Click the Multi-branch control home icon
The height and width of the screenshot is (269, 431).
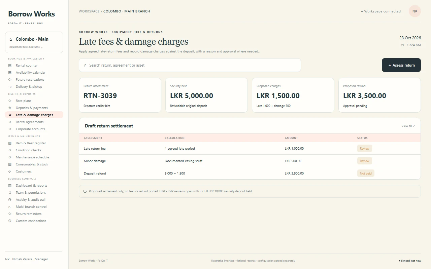click(10, 207)
